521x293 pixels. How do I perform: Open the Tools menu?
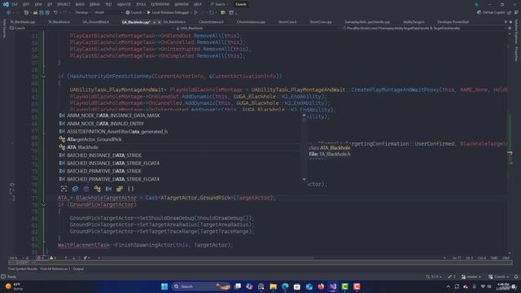[x=141, y=4]
